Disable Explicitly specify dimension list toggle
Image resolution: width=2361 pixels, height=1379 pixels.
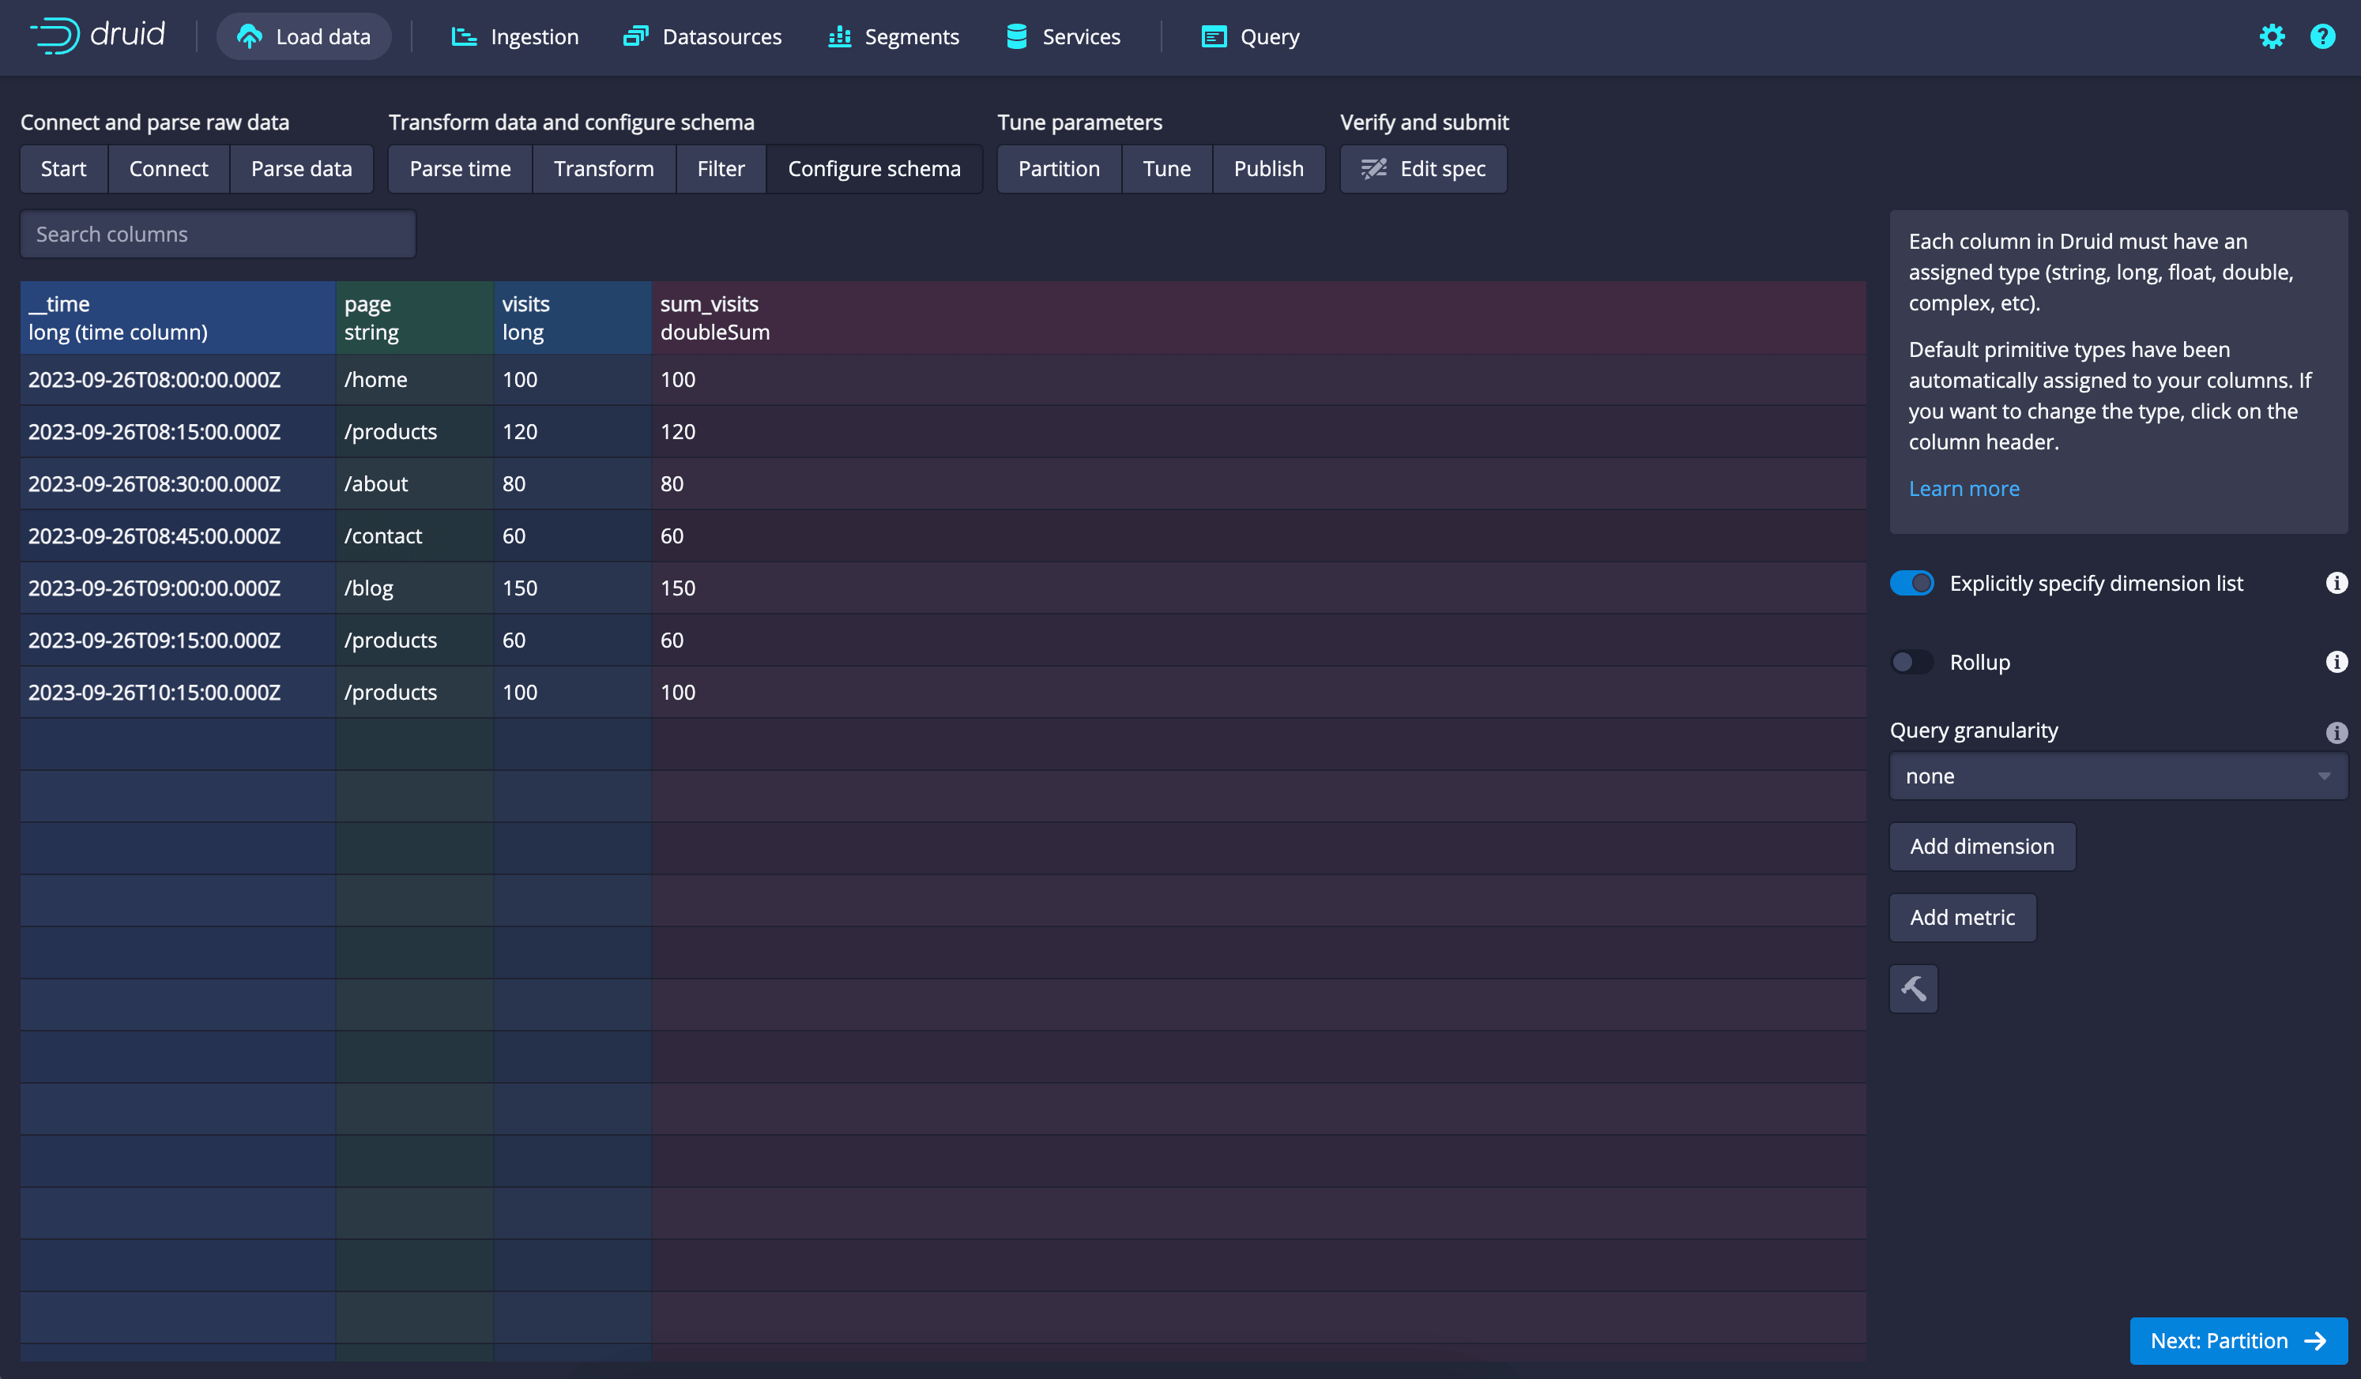point(1911,583)
